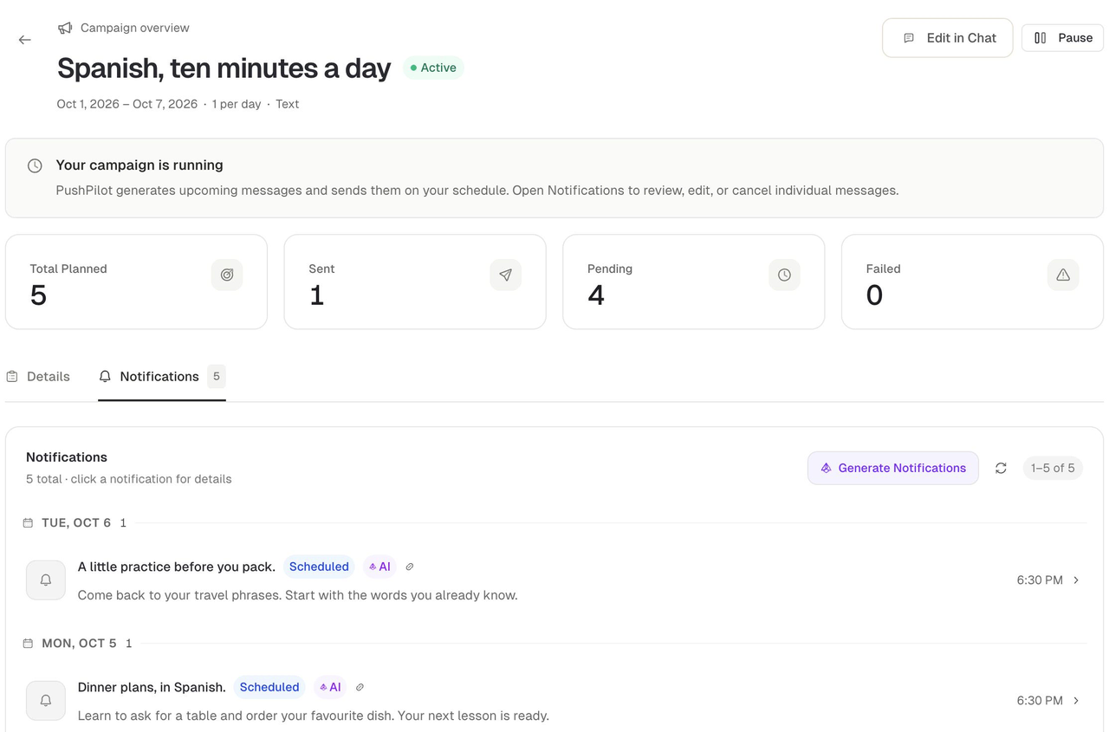1109x732 pixels.
Task: Click the '1–5 of 5' pagination pill
Action: pos(1053,468)
